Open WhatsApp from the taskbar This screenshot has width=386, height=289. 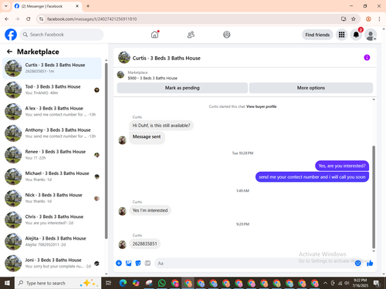[x=162, y=283]
